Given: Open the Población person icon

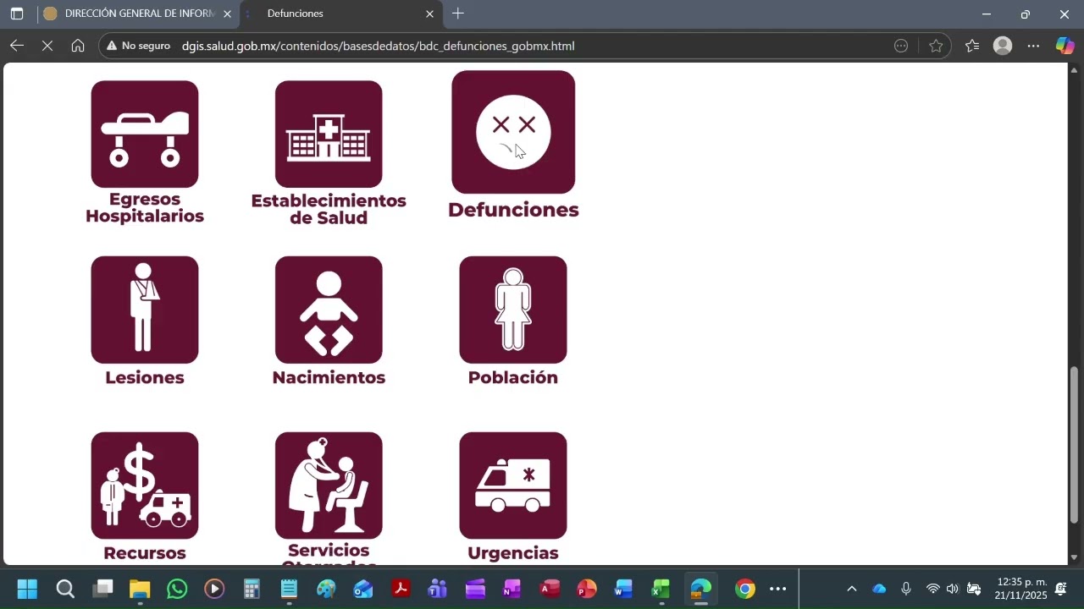Looking at the screenshot, I should point(513,310).
